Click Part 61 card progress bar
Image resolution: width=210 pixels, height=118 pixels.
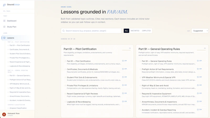(x=127, y=50)
